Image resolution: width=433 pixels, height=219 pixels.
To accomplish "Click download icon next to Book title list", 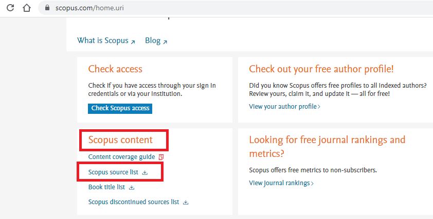I will pyautogui.click(x=132, y=187).
